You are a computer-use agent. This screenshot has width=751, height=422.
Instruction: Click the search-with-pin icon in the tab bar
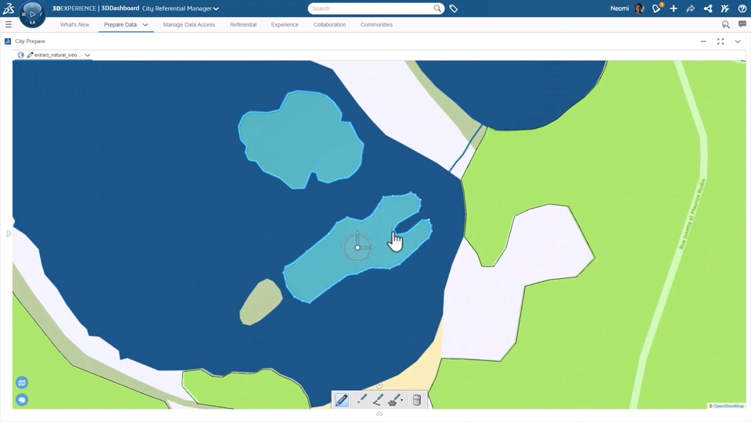click(726, 24)
